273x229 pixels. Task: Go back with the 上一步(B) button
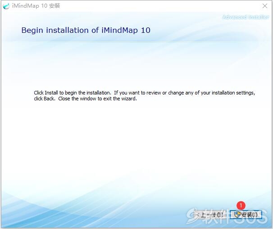(x=210, y=215)
